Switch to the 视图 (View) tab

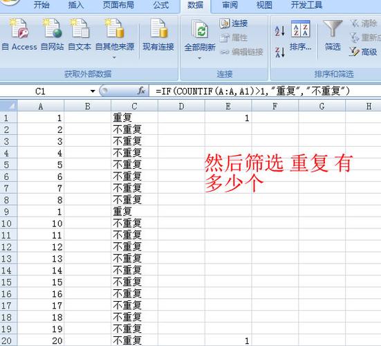[264, 5]
